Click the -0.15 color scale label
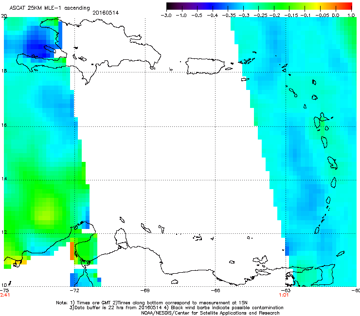This screenshot has width=360, height=316. click(x=291, y=16)
